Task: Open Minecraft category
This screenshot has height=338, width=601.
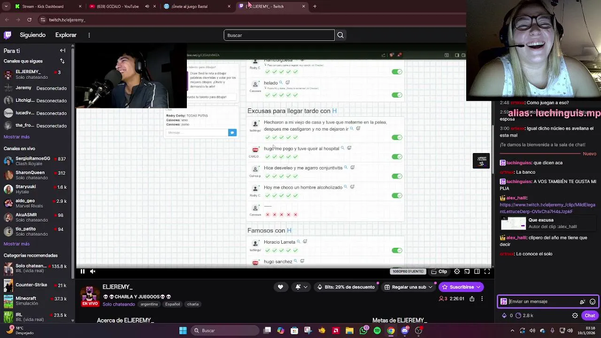Action: (37, 300)
